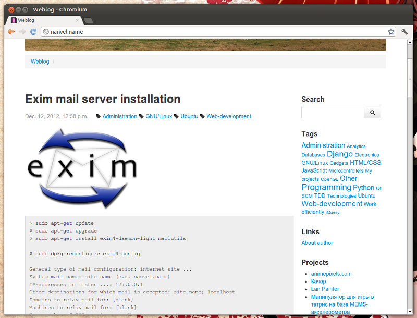Select Other in the Tags cloud
The width and height of the screenshot is (417, 318).
pyautogui.click(x=348, y=178)
